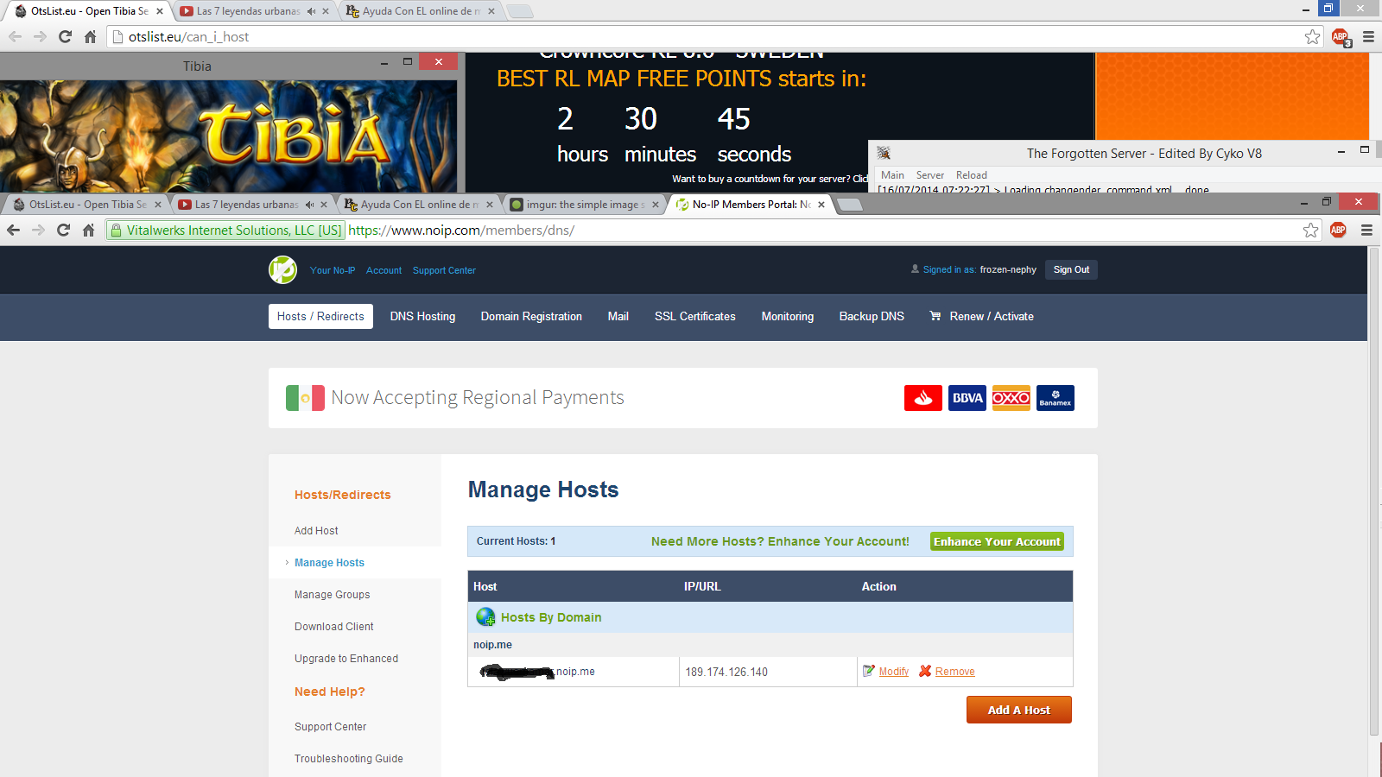Click Add Host in the sidebar
Viewport: 1382px width, 777px height.
pos(316,531)
